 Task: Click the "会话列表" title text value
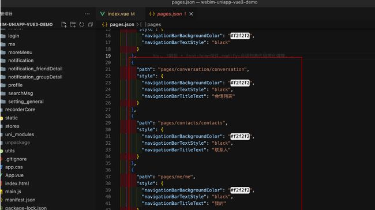point(223,96)
